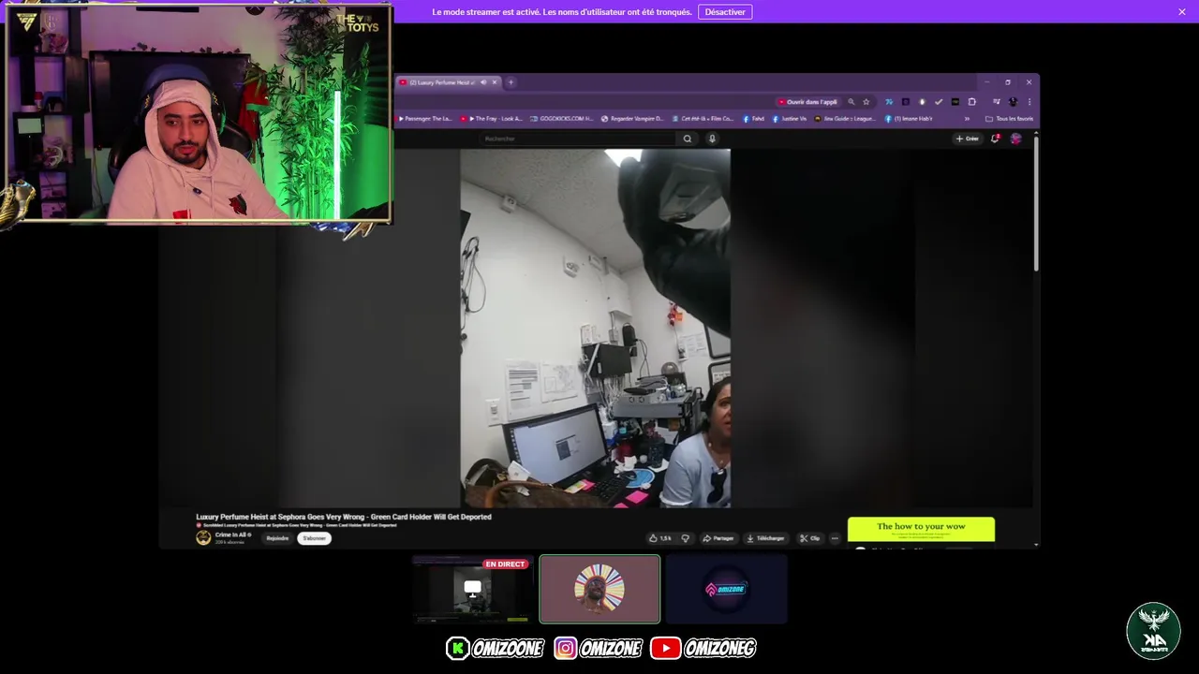This screenshot has height=674, width=1199.
Task: Click the Rejoindre button
Action: (x=277, y=538)
